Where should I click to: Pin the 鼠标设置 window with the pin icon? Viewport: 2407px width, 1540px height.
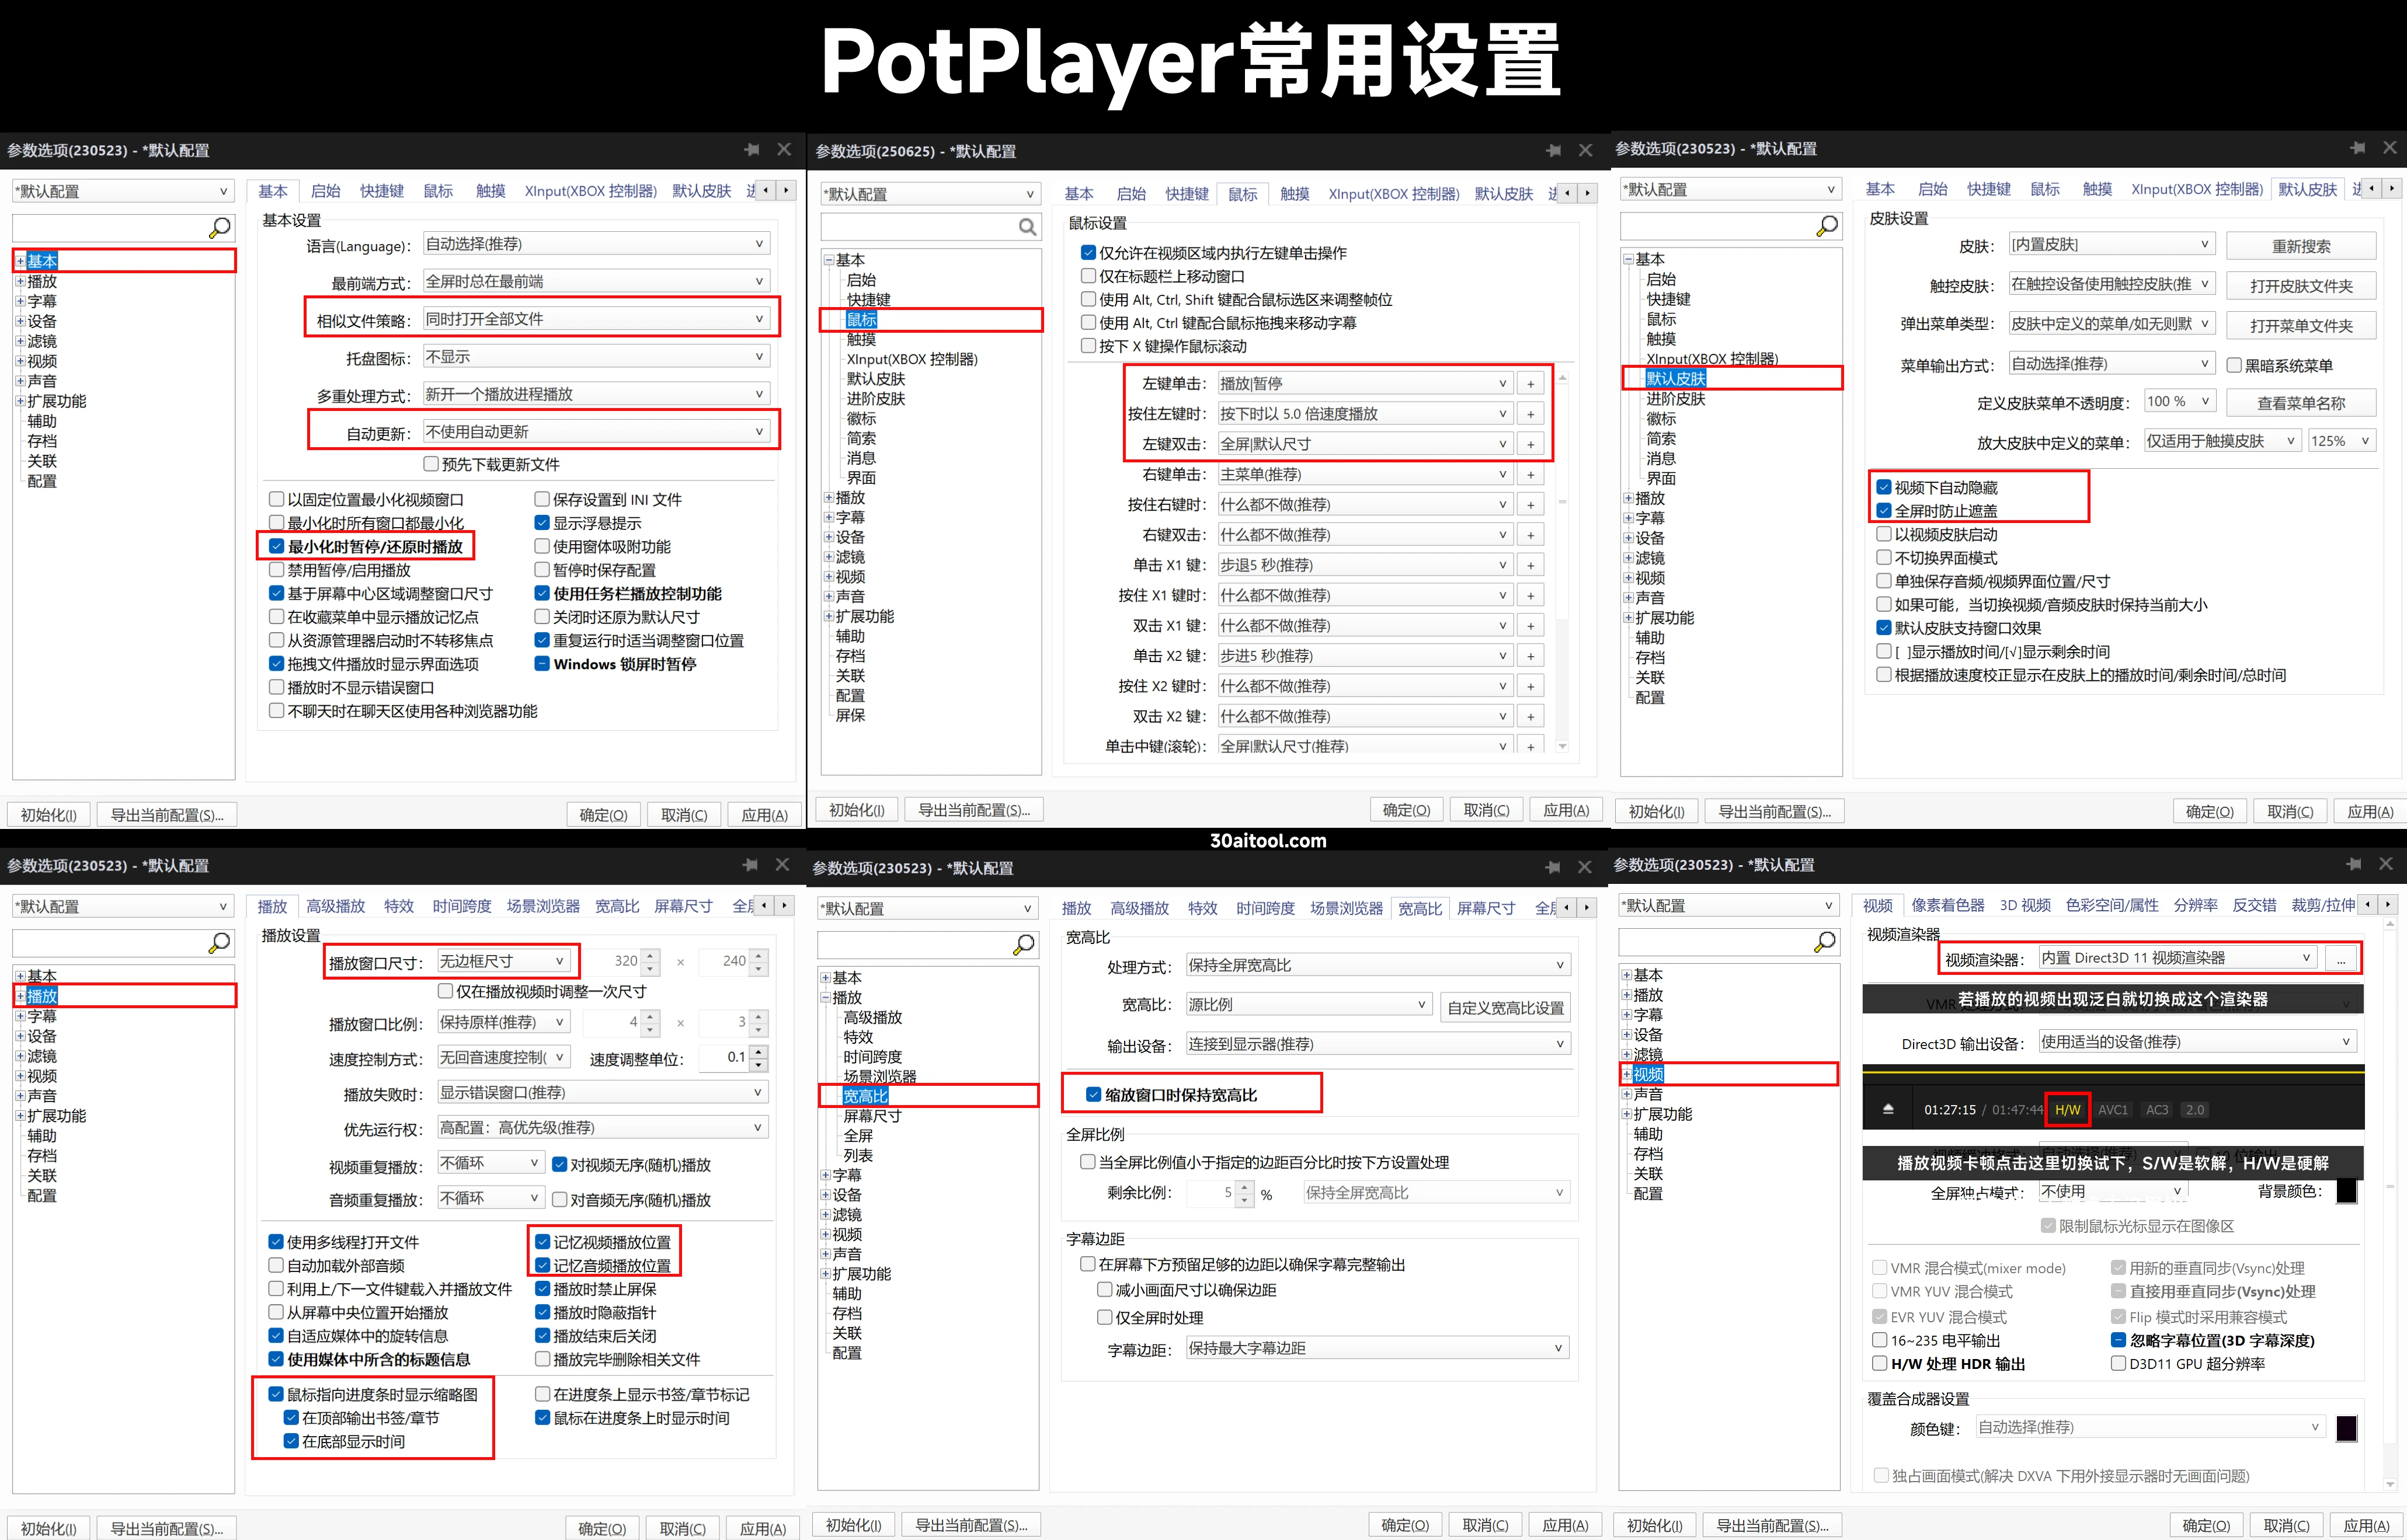point(1553,150)
